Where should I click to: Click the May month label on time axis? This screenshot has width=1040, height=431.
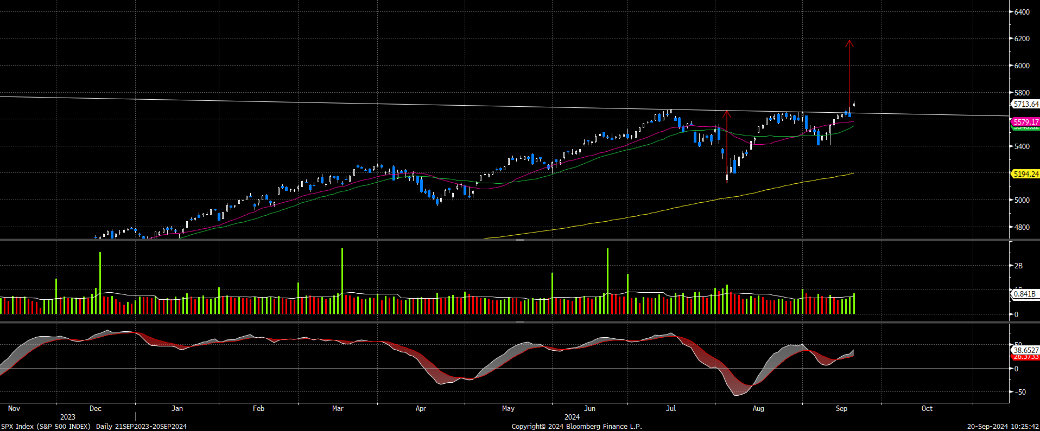(508, 408)
